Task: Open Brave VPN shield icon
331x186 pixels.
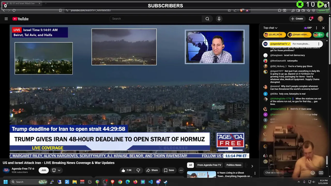Action: coord(314,10)
